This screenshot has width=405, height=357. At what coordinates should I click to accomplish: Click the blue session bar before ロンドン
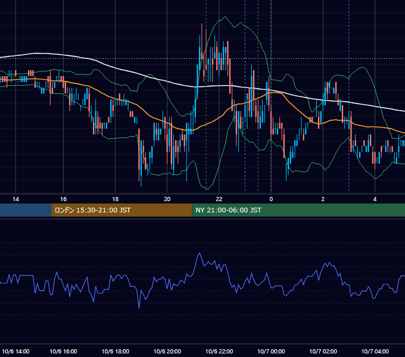click(x=26, y=210)
